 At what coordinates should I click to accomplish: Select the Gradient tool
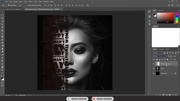[2, 45]
